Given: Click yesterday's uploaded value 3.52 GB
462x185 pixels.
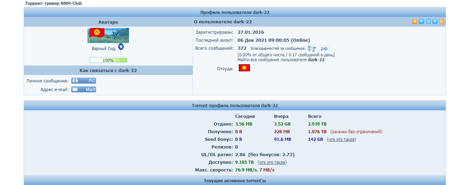Looking at the screenshot, I should click(282, 124).
